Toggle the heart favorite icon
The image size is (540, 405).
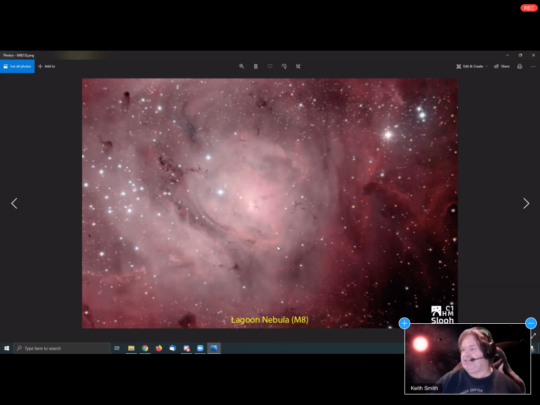tap(270, 66)
